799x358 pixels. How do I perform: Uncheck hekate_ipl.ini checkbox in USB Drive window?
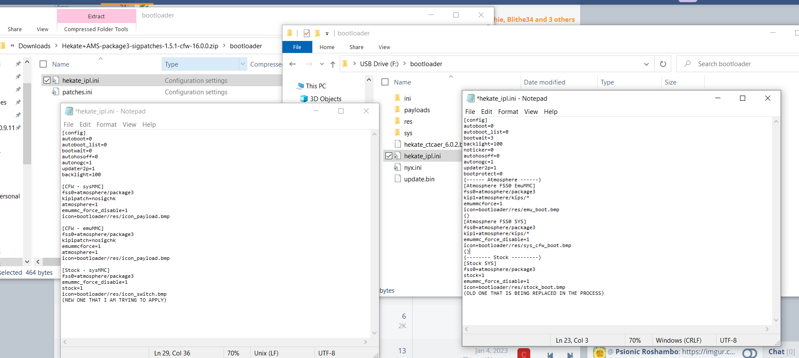point(389,156)
